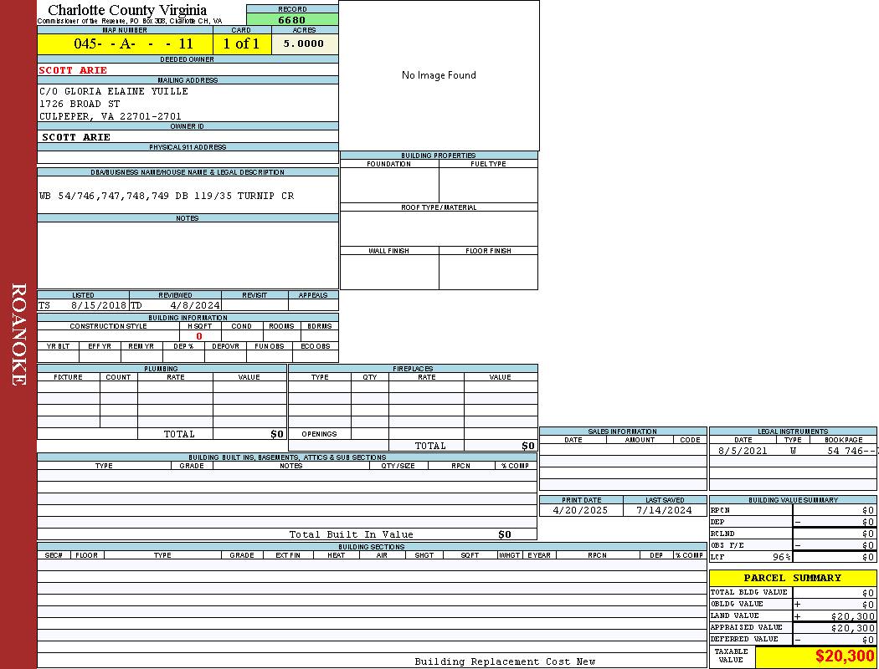Select the red taxable value $20,300
879x669 pixels.
[844, 656]
